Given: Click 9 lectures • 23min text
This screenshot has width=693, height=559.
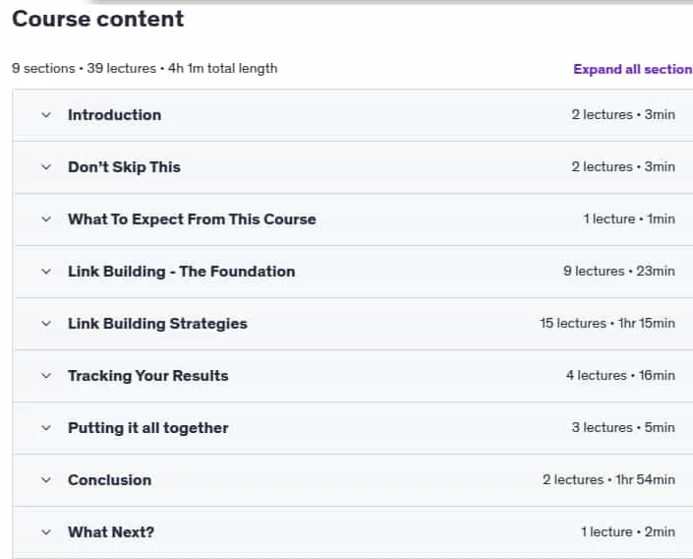Looking at the screenshot, I should tap(619, 272).
